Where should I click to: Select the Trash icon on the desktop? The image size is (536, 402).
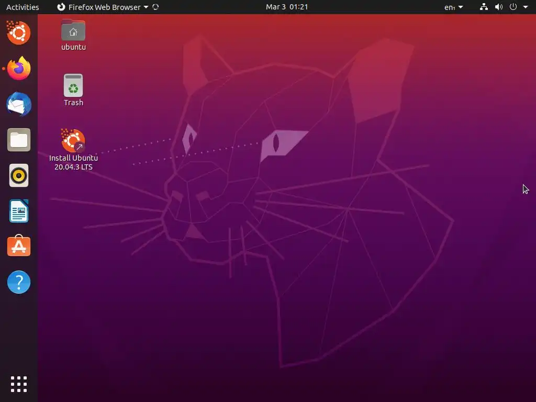point(73,85)
